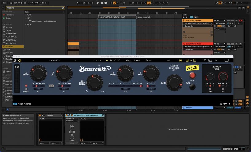
Task: Open the Audio Effects browser category
Action: pos(11,37)
